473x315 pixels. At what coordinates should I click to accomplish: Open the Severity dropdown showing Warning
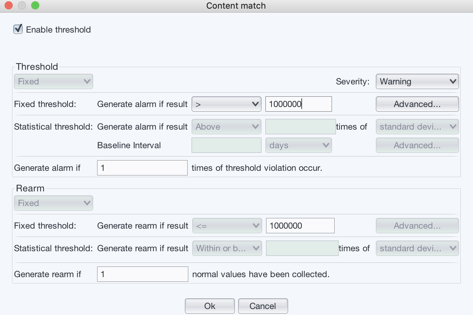(x=417, y=81)
